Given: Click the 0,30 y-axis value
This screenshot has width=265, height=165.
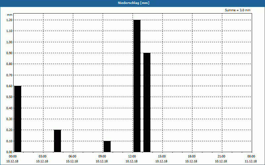Looking at the screenshot, I should [x=9, y=119].
